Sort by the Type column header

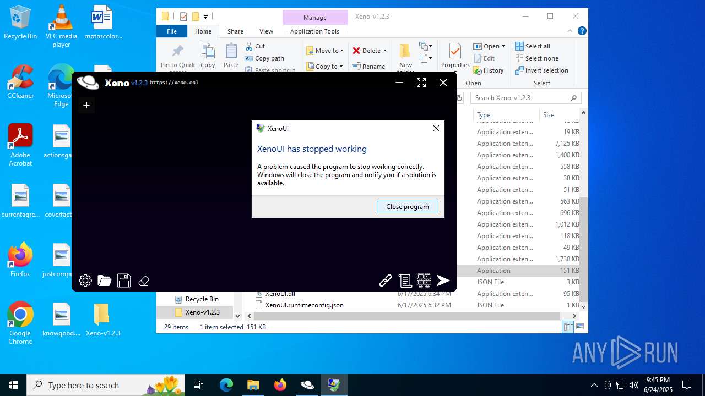[x=506, y=115]
